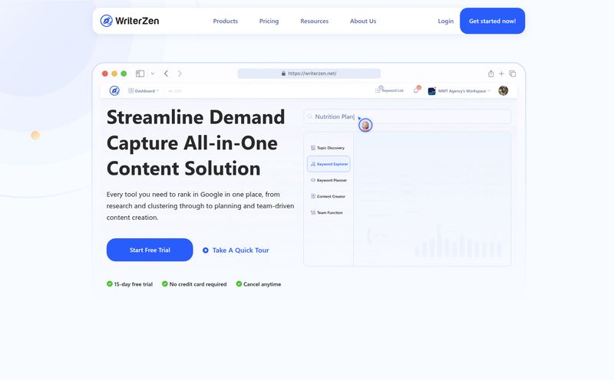Click the Cancel anytime text
This screenshot has height=380, width=614.
pos(262,284)
